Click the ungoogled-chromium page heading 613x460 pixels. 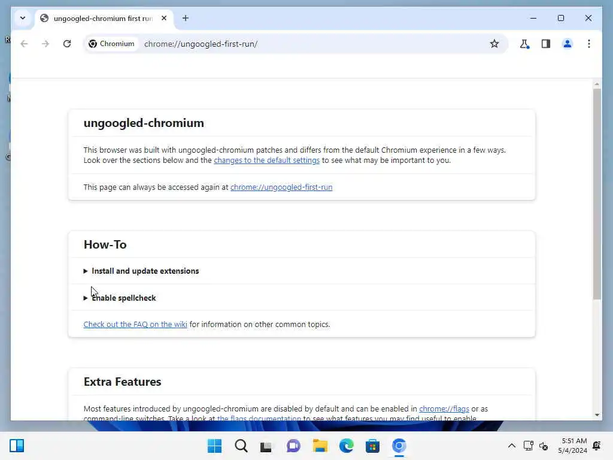(x=144, y=123)
